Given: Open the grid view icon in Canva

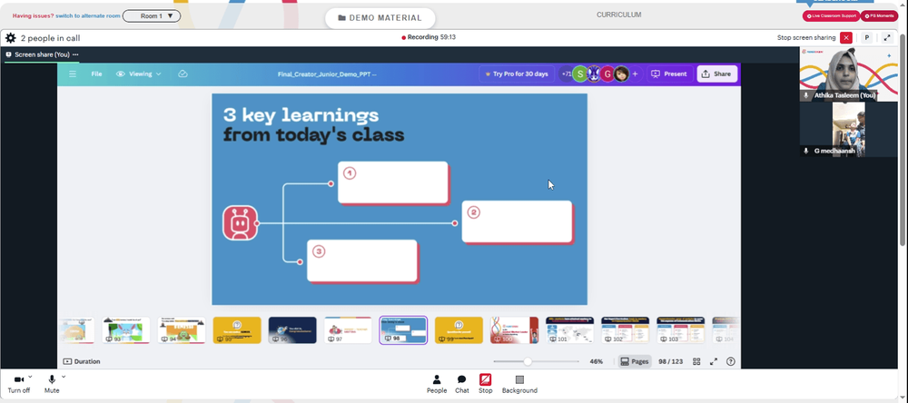Looking at the screenshot, I should (x=696, y=361).
